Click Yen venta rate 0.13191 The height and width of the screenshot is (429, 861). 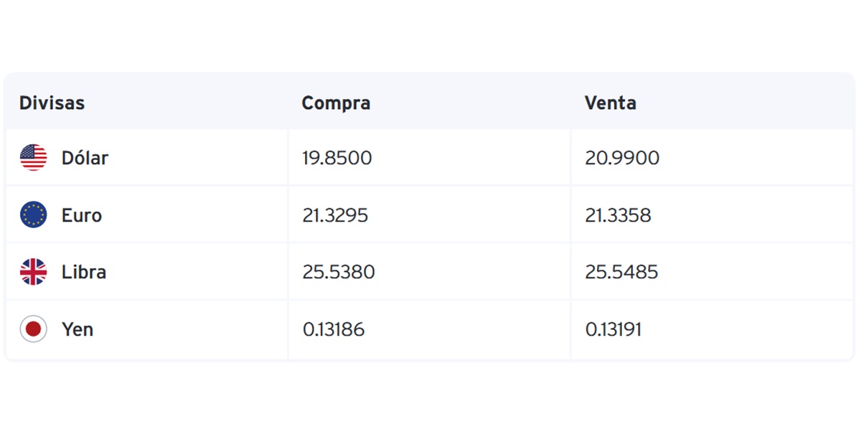coord(613,329)
